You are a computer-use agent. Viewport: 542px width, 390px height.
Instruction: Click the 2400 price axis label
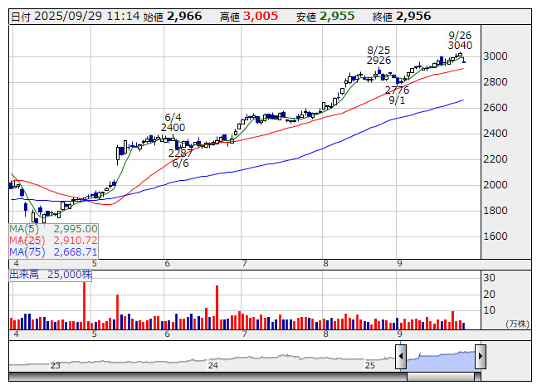(x=496, y=134)
